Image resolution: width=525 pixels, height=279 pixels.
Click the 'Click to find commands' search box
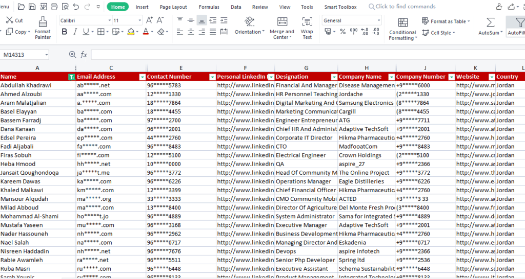402,6
